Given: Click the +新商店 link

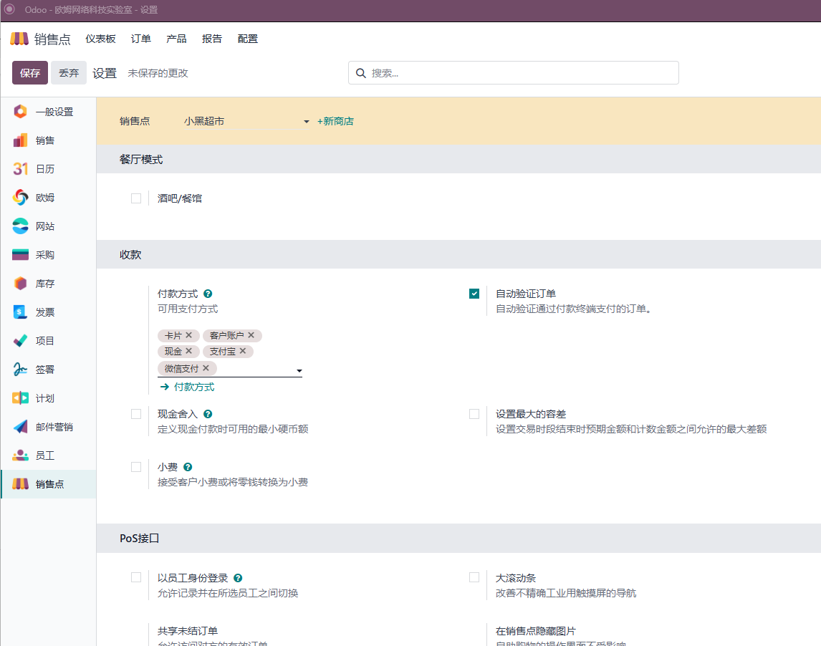Looking at the screenshot, I should pyautogui.click(x=335, y=122).
